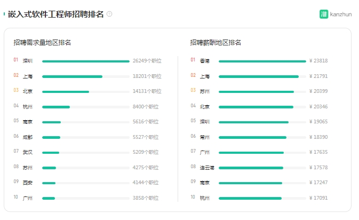Click the 招聘需求量地区排名 heading
Viewport: 359px width, 220px height.
click(42, 42)
